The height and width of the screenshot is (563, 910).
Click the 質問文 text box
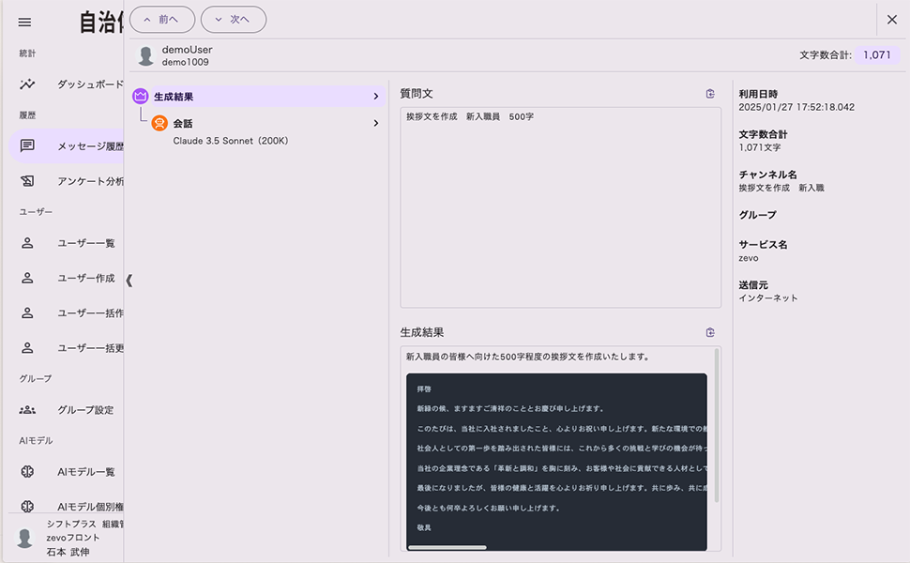pyautogui.click(x=561, y=207)
